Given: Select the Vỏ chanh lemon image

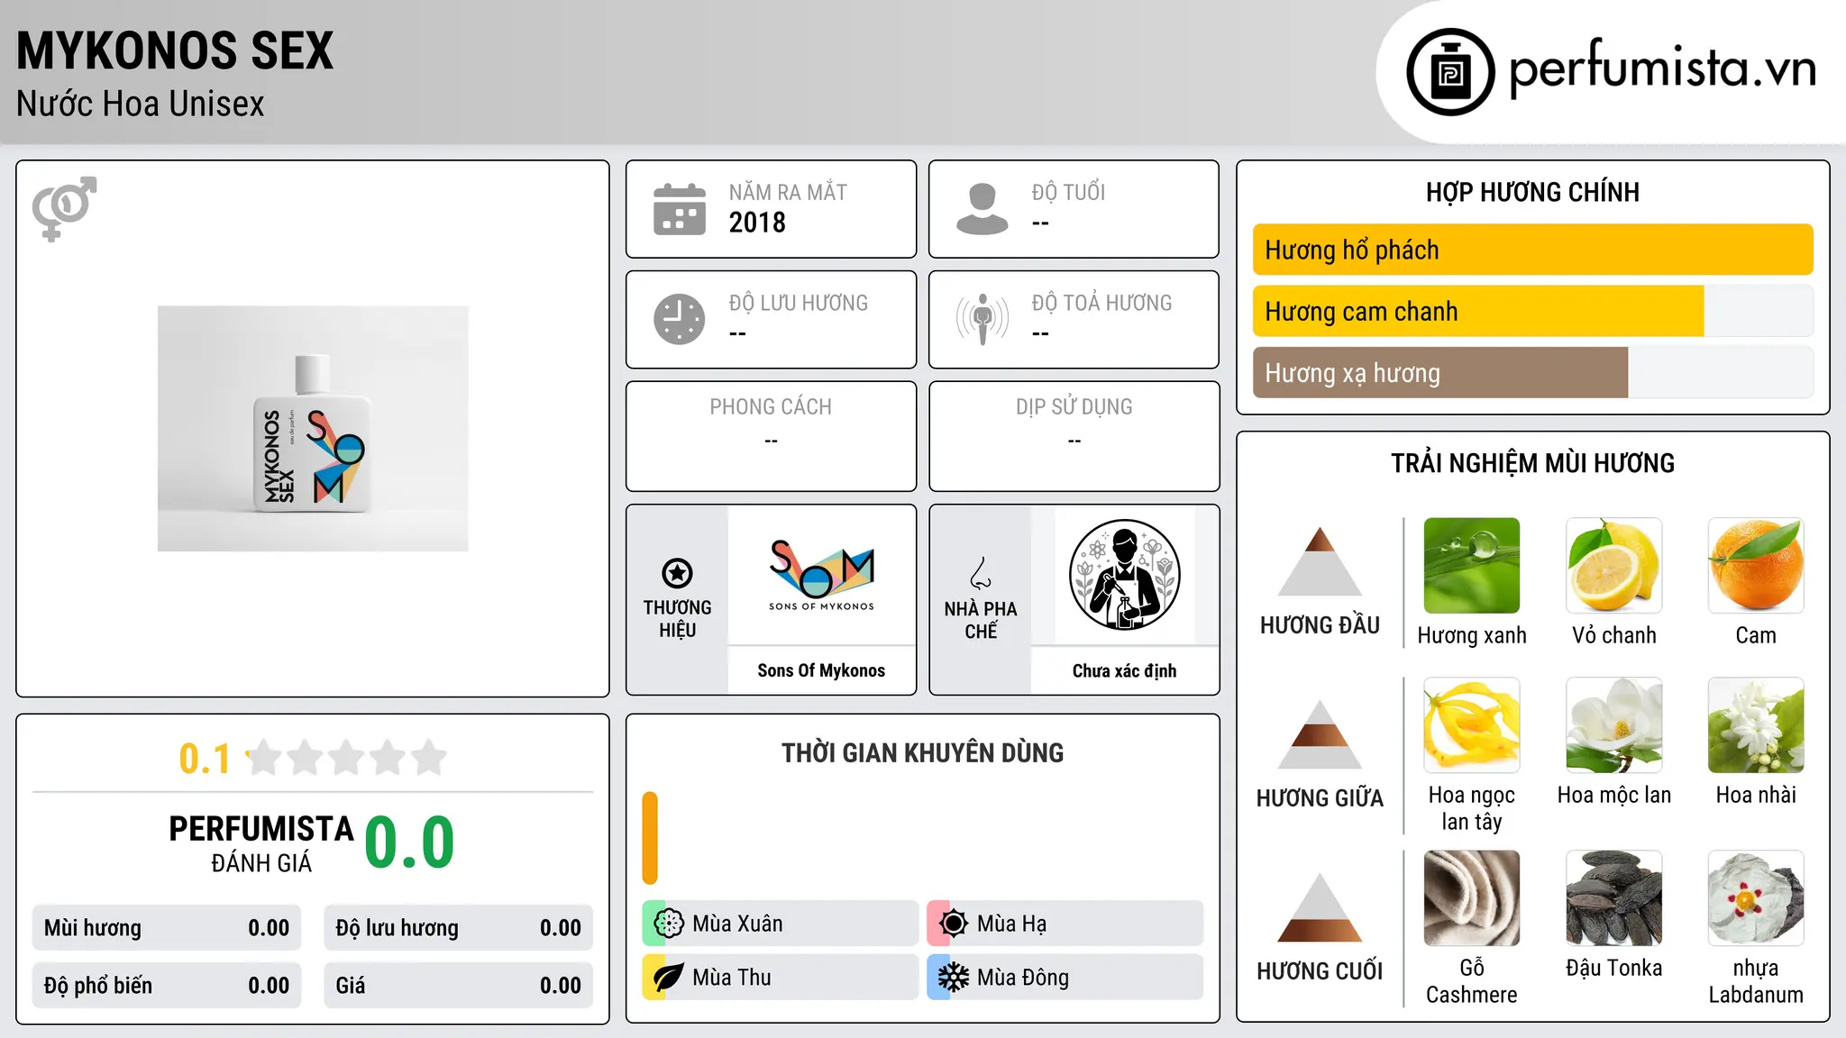Looking at the screenshot, I should click(x=1614, y=566).
